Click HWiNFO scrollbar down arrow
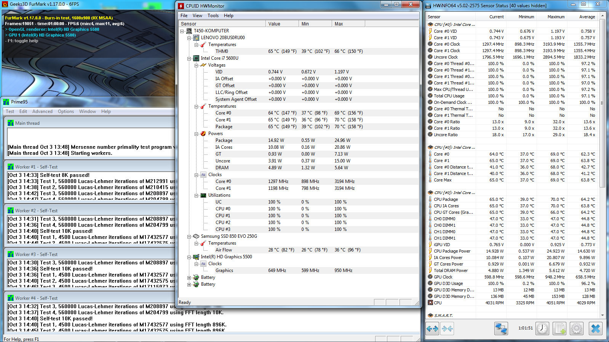Image resolution: width=609 pixels, height=342 pixels. tap(603, 315)
